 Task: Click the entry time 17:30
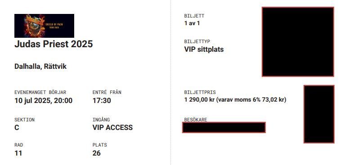tap(102, 101)
